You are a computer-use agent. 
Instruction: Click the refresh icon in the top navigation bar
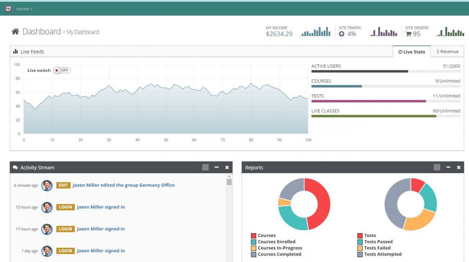coord(8,8)
